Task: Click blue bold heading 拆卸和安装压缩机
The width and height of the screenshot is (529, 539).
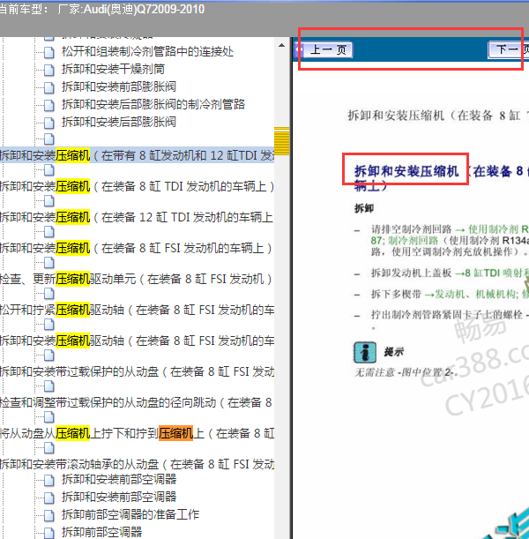Action: pos(406,171)
